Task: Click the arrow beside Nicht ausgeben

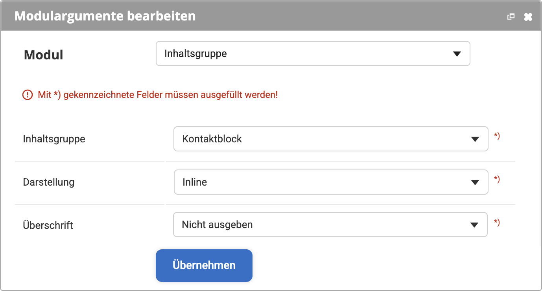Action: click(x=474, y=225)
